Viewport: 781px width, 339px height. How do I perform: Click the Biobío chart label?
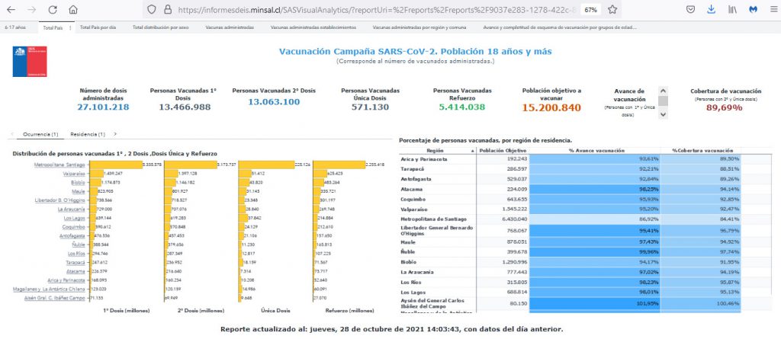(77, 183)
